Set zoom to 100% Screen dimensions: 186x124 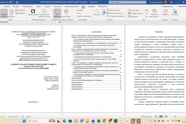pos(104,12)
